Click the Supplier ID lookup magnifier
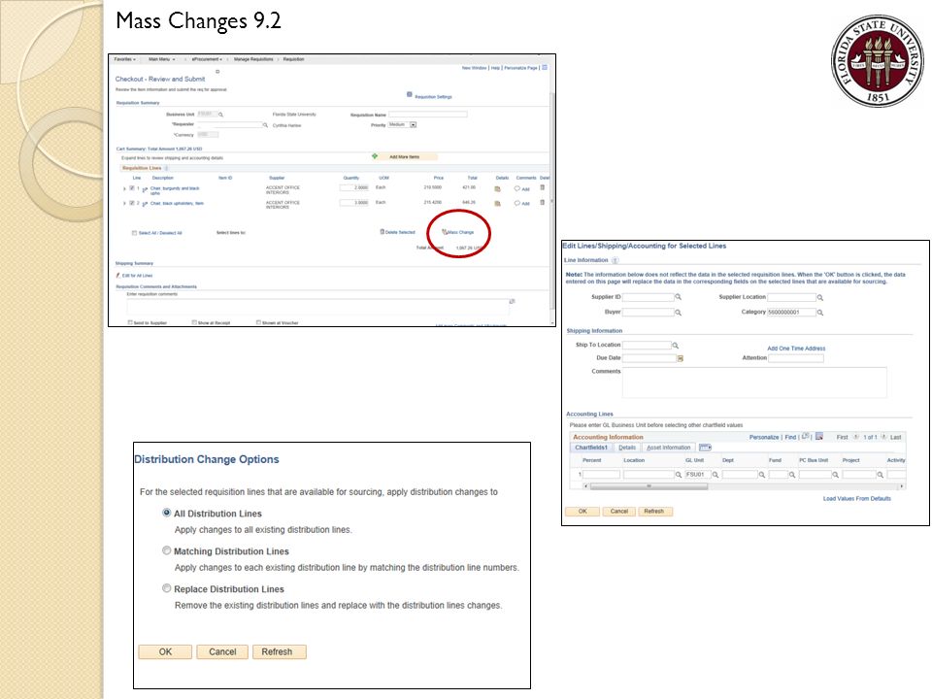Viewport: 932px width, 699px height. tap(678, 297)
